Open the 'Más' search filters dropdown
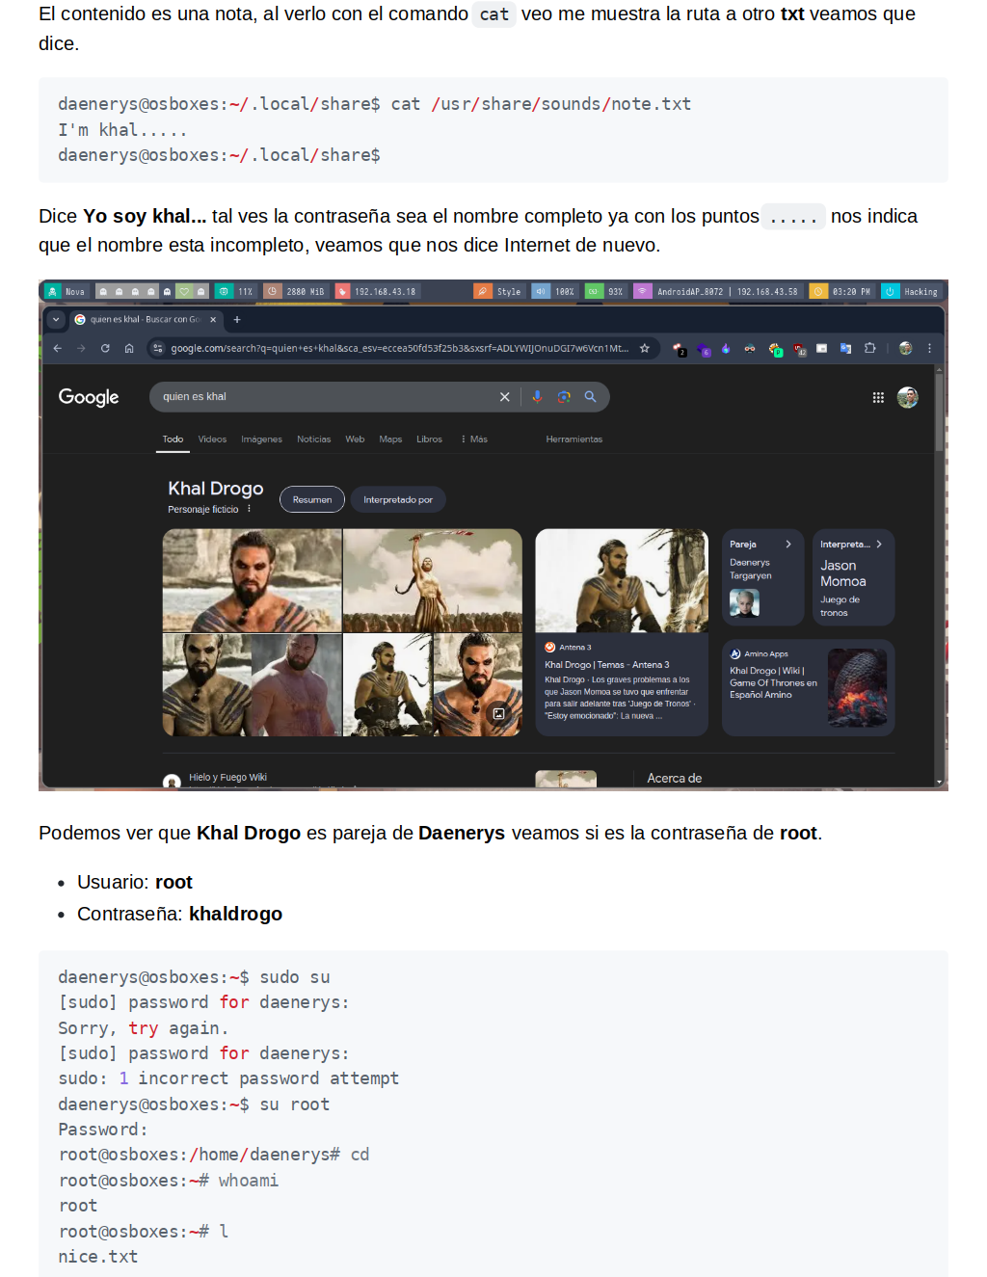The height and width of the screenshot is (1277, 987). pyautogui.click(x=474, y=439)
